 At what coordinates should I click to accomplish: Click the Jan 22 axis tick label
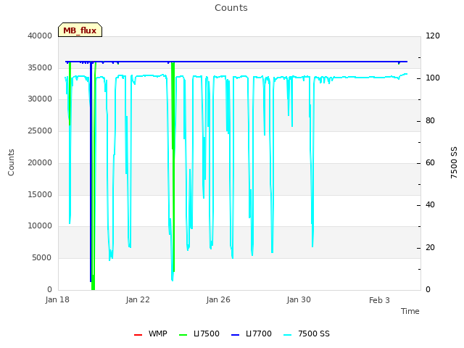138,299
